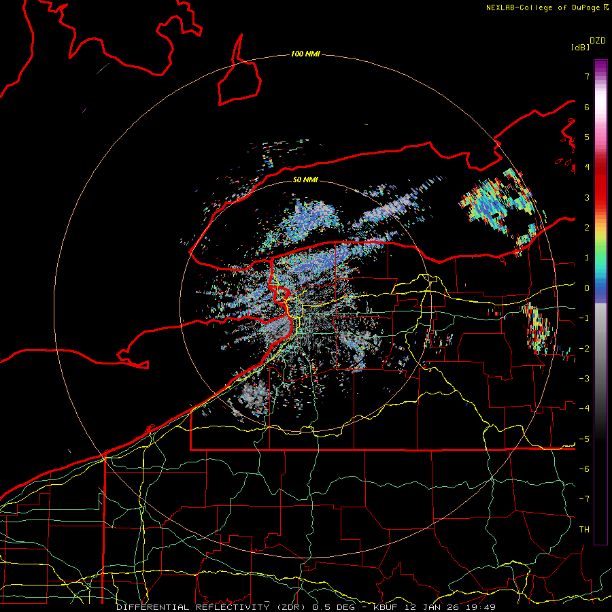Click the TH threshold label on color scale
Image resolution: width=612 pixels, height=612 pixels.
584,529
